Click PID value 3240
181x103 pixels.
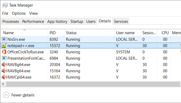tap(54, 52)
